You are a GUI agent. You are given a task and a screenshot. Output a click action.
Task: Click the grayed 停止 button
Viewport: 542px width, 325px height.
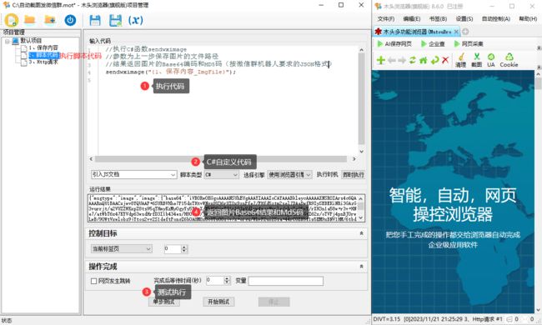(274, 302)
